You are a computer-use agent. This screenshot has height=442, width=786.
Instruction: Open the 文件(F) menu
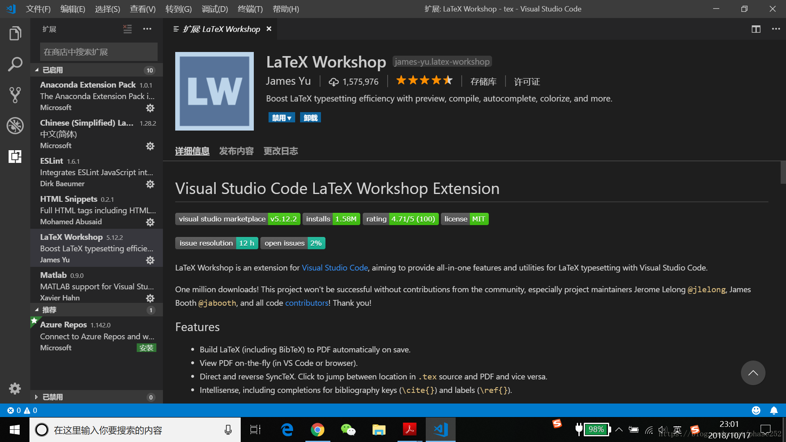38,9
